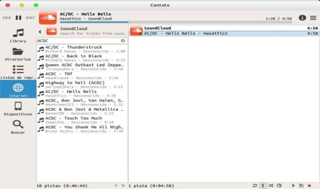Screen dimensions: 320x189
Task: Go back from SoundCloud search
Action: tap(40, 32)
